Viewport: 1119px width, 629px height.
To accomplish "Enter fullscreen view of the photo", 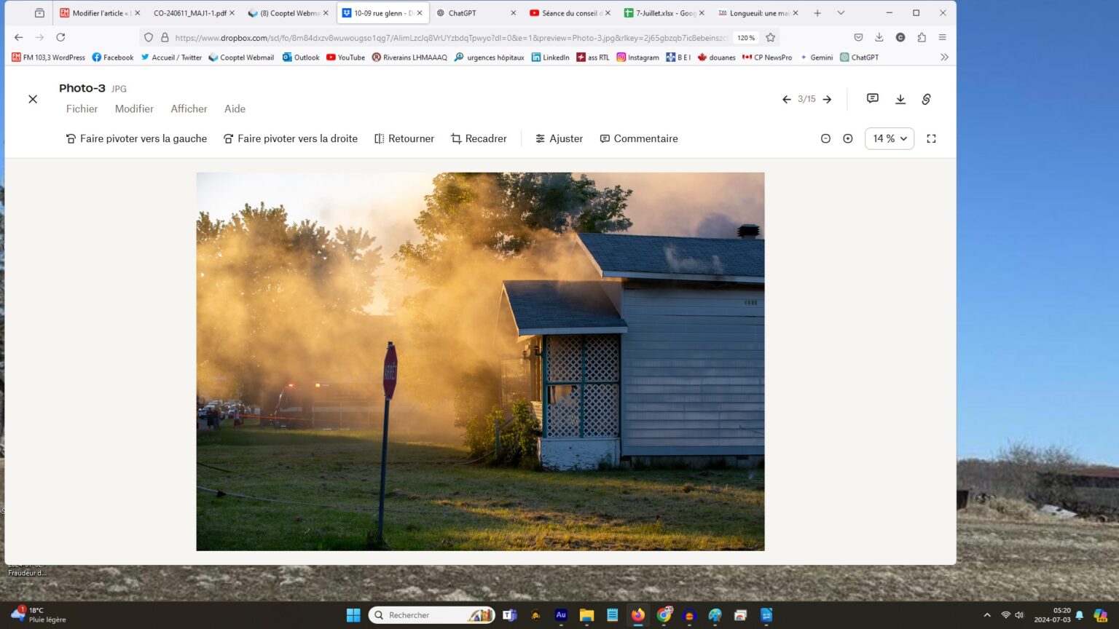I will click(931, 138).
